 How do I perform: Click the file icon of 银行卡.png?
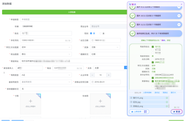click(131, 98)
